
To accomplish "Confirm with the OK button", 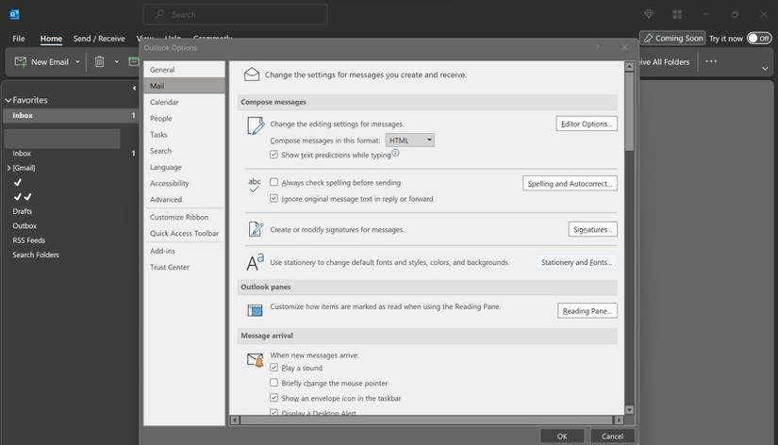I will (562, 437).
